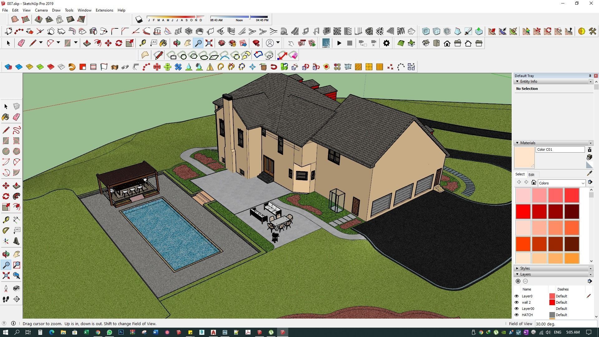Pin the Default Tray panel
The width and height of the screenshot is (599, 337).
click(590, 76)
